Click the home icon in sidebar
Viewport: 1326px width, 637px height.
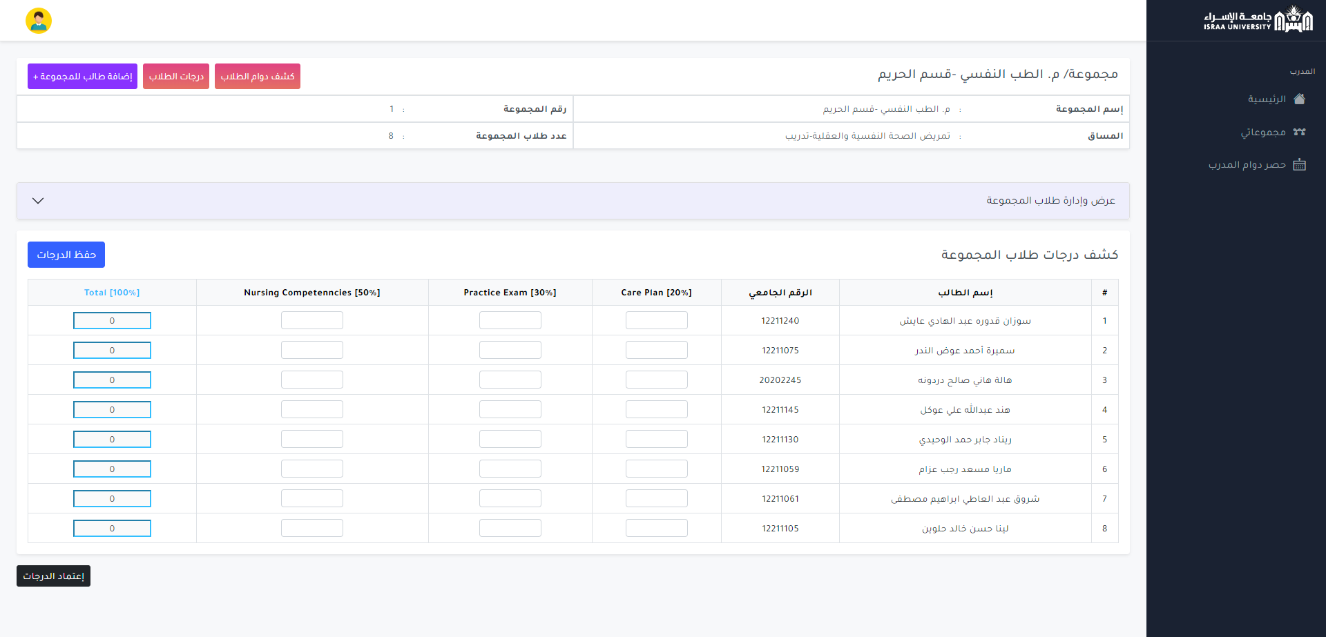coord(1299,99)
